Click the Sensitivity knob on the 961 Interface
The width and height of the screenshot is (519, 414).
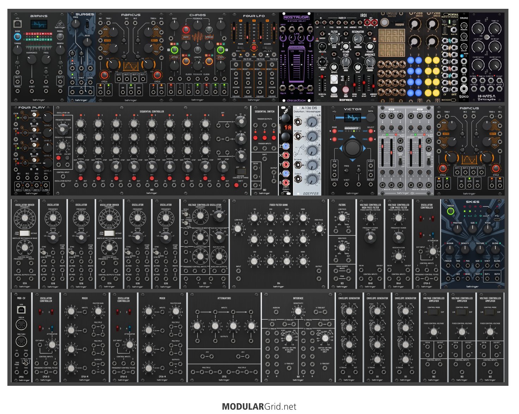tap(298, 311)
